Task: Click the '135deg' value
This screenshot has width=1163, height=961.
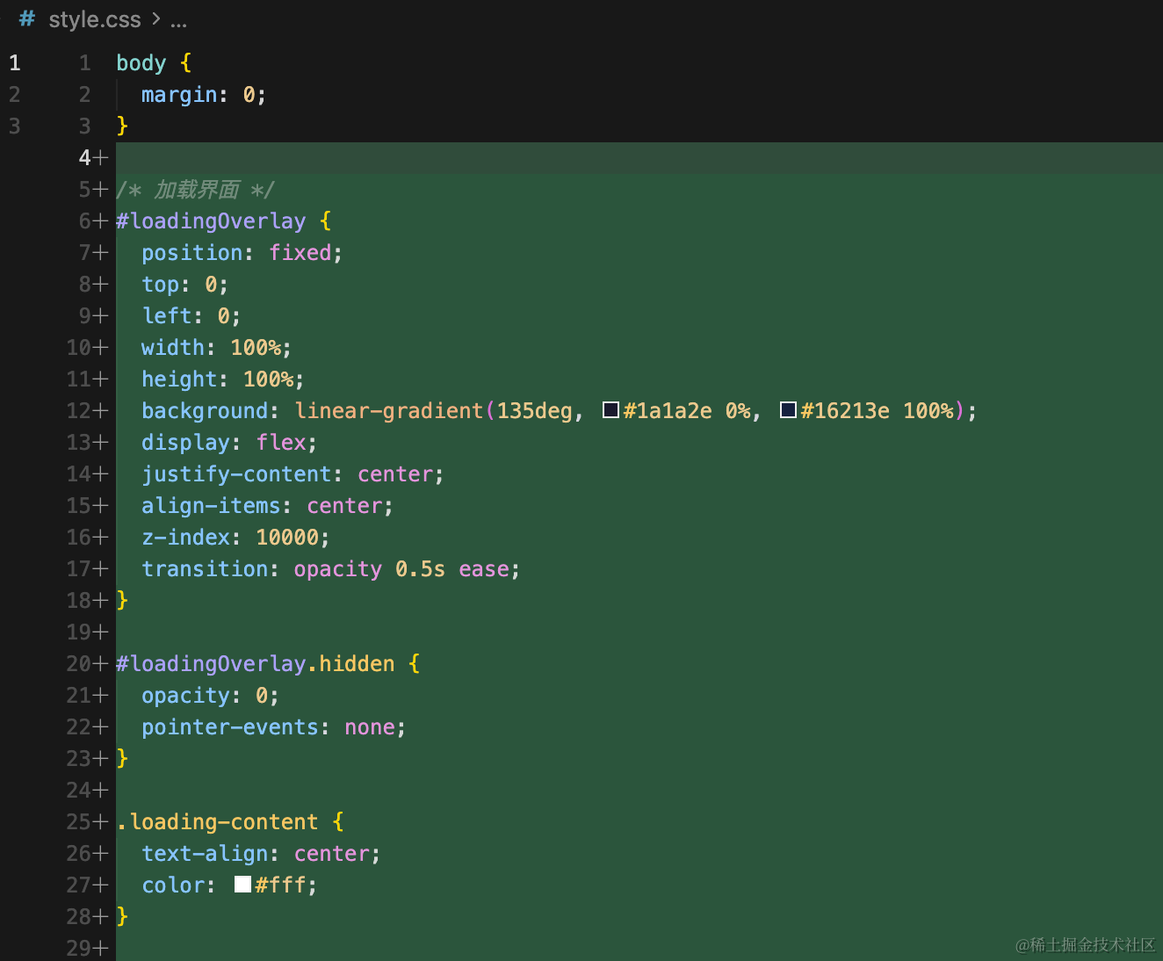Action: pyautogui.click(x=535, y=411)
